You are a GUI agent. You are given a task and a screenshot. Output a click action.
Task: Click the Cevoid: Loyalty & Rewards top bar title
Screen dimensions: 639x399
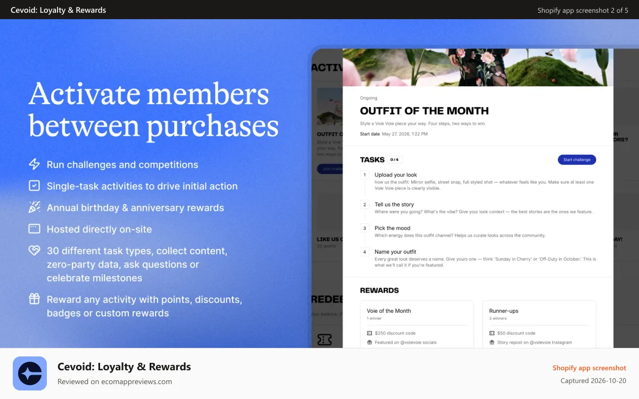coord(58,10)
